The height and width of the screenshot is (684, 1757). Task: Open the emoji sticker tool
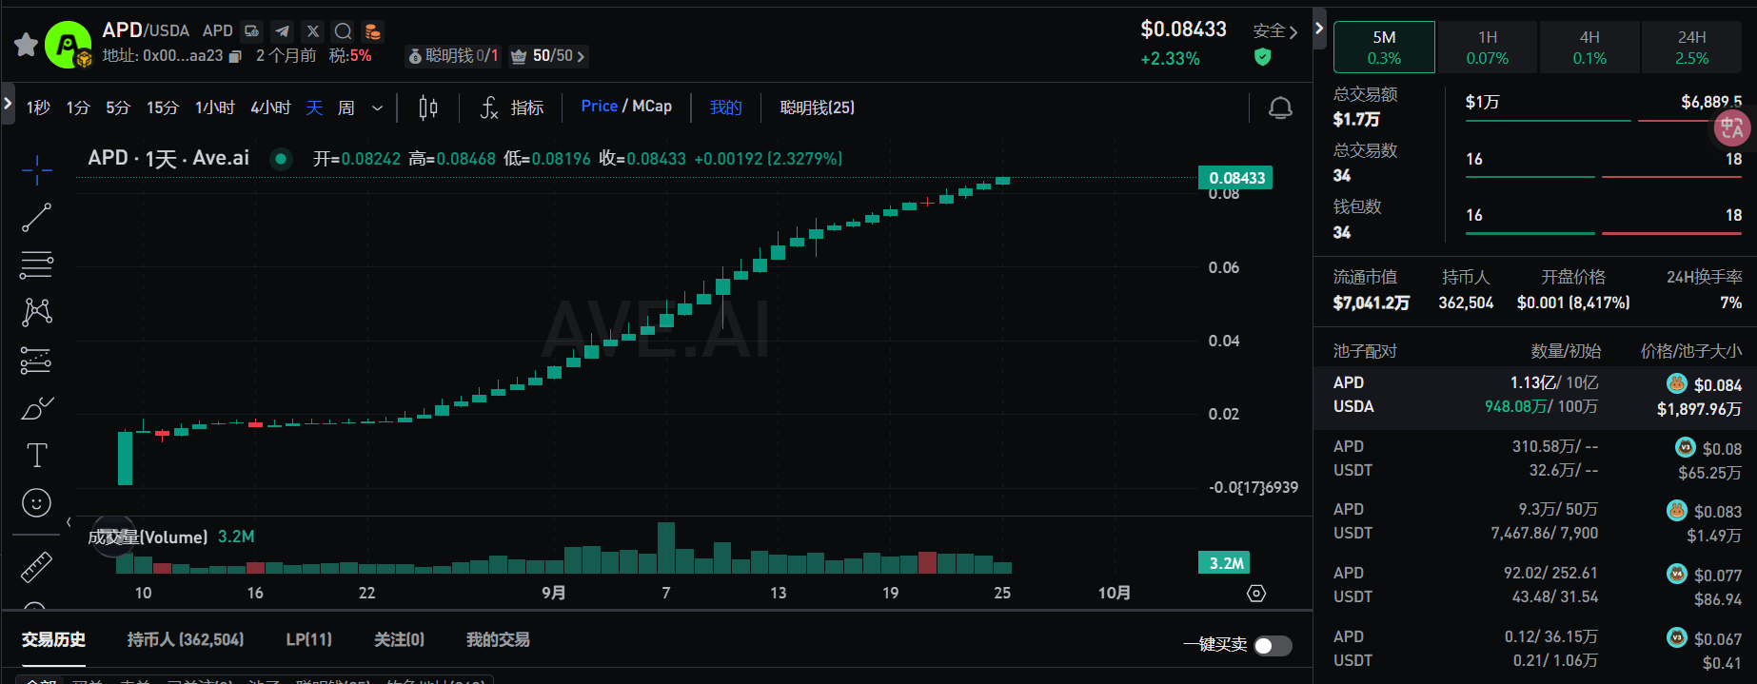click(x=36, y=502)
